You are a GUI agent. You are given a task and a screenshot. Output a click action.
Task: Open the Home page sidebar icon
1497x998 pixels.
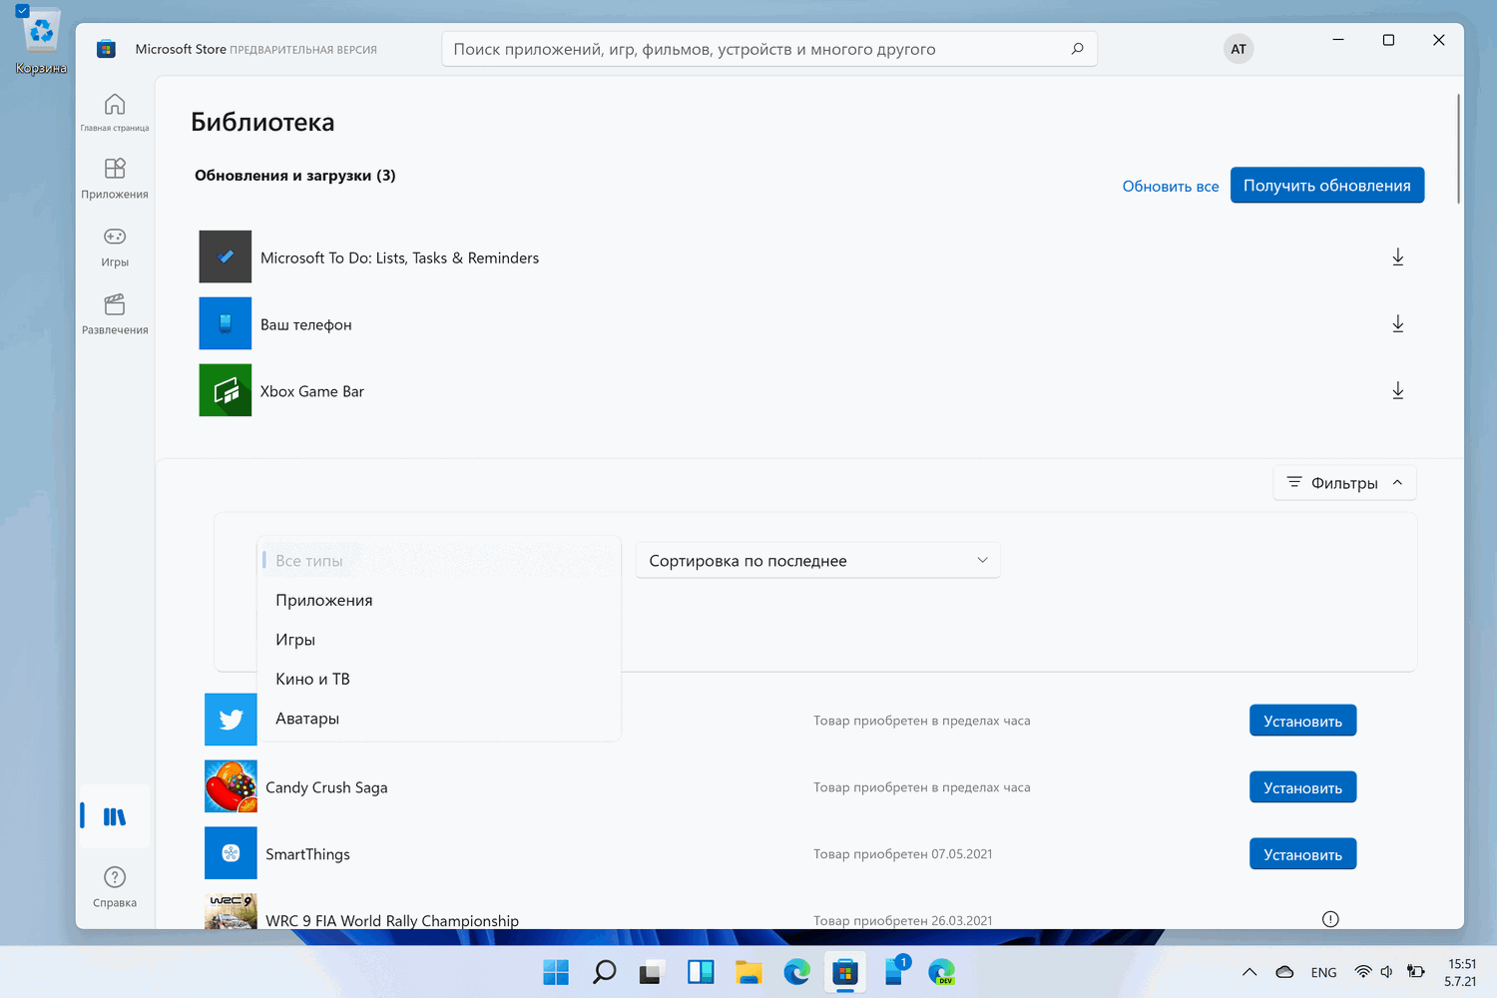point(115,111)
